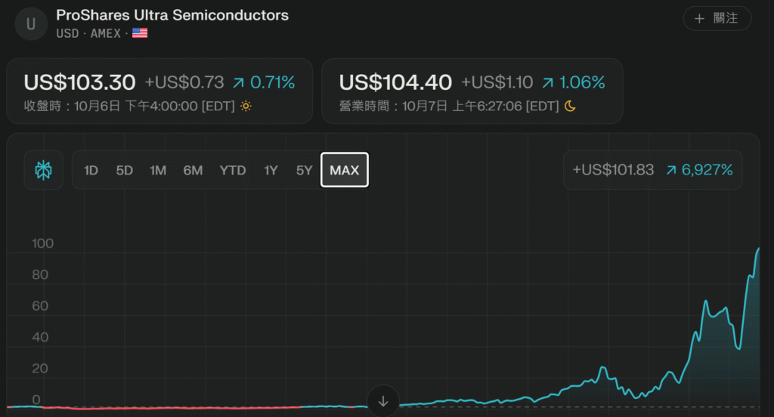Screen dimensions: 774x417
Task: Show the 6M chart range
Action: click(x=193, y=170)
